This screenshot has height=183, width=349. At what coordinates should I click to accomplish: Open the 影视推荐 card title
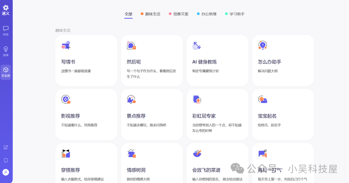point(70,116)
